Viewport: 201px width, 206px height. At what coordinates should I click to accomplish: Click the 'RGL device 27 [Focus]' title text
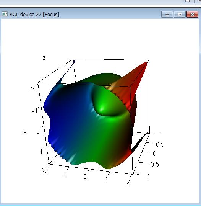coord(34,14)
